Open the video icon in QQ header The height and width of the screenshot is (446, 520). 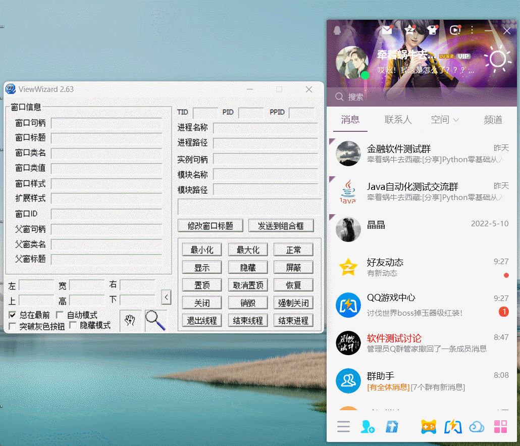[455, 30]
